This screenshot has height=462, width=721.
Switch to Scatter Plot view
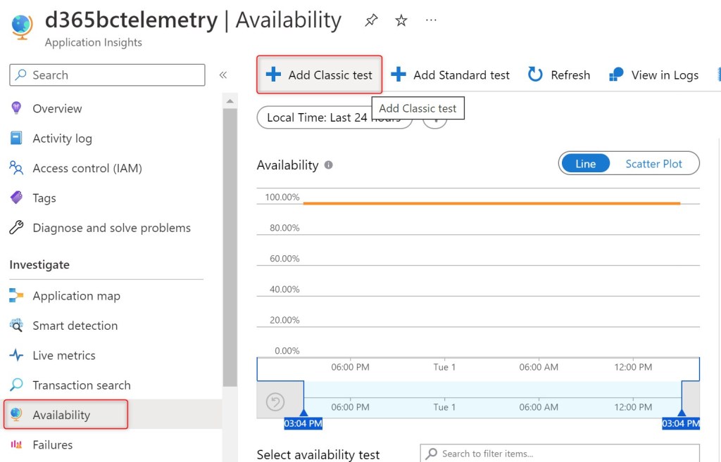click(x=653, y=164)
